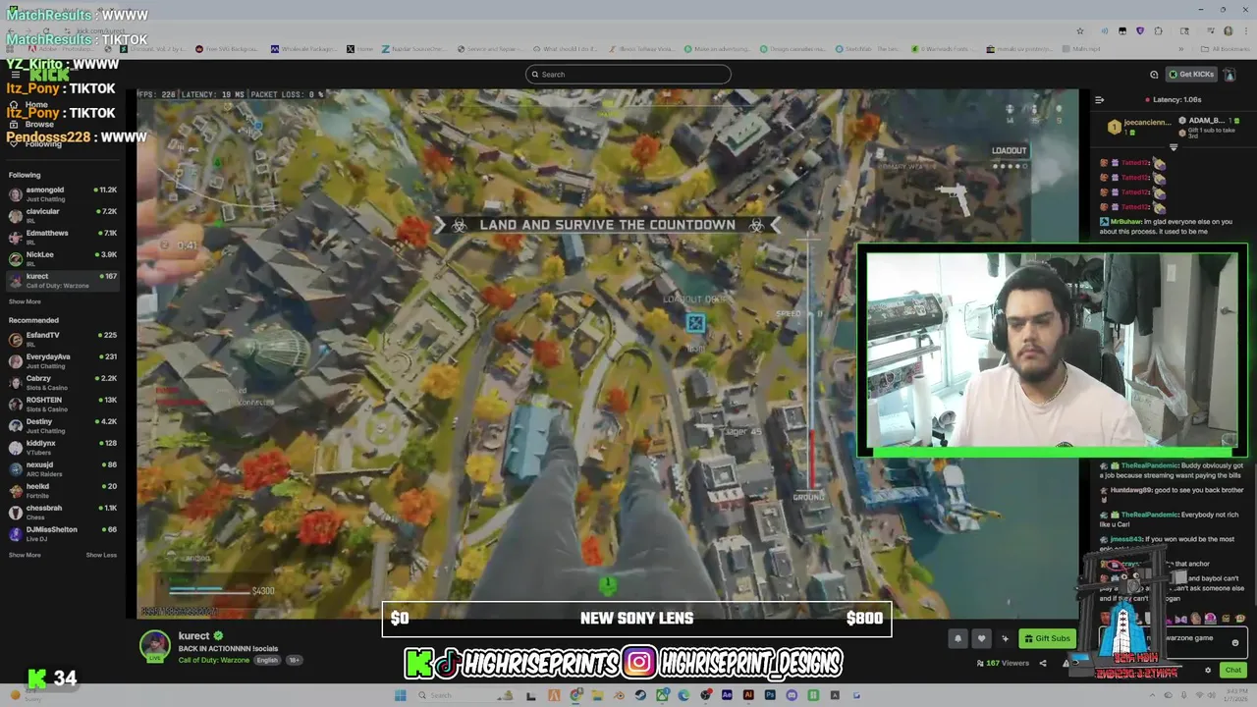1257x707 pixels.
Task: Open recommended channel EverydayAva
Action: coord(63,360)
